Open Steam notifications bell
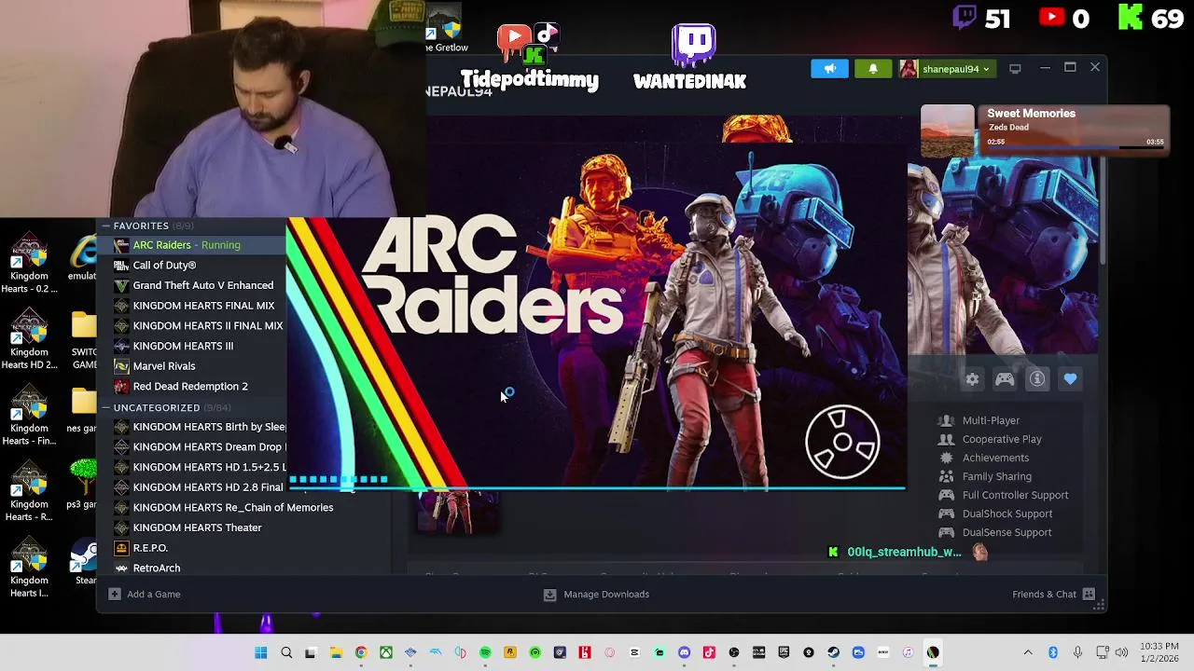Screen dimensions: 1194x671 873,69
